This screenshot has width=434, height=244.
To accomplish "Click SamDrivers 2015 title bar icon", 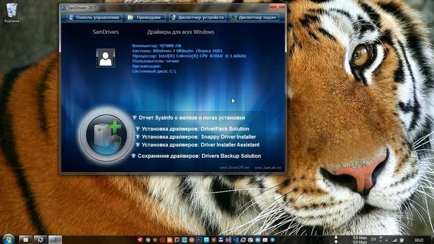I will (x=64, y=7).
